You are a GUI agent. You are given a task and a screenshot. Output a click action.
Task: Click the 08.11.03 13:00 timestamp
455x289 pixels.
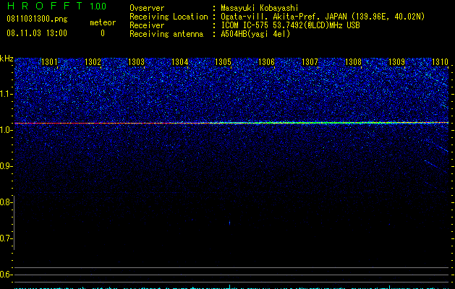pyautogui.click(x=37, y=33)
